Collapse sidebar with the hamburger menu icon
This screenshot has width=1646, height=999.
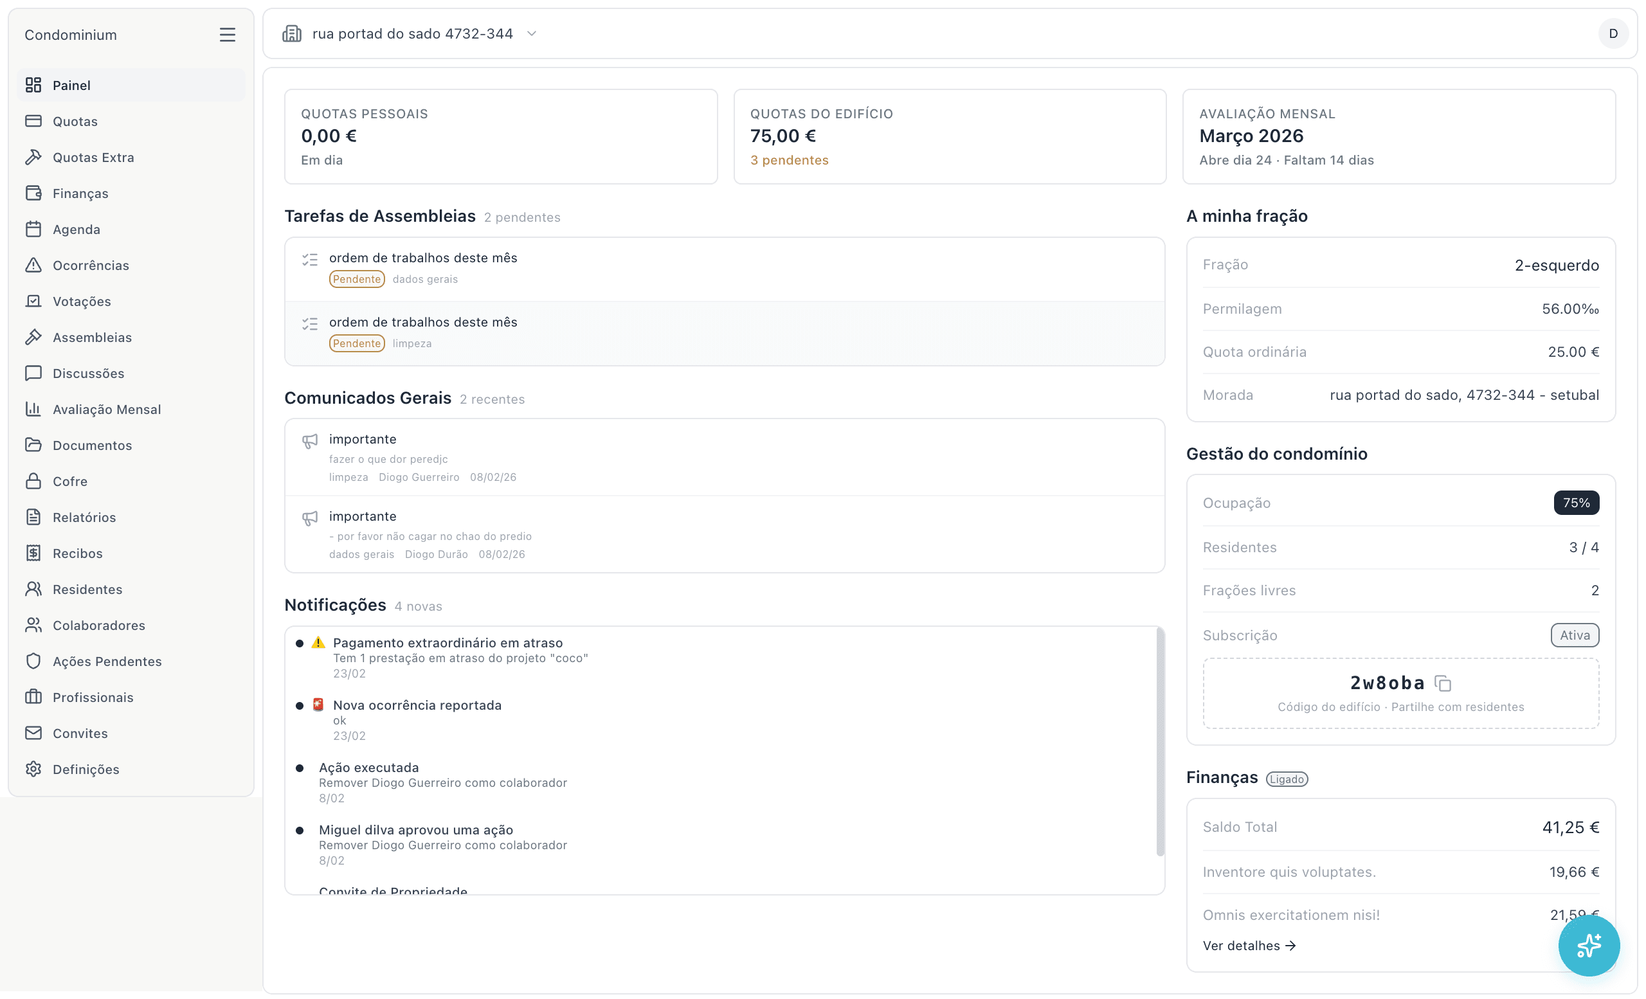click(x=227, y=35)
